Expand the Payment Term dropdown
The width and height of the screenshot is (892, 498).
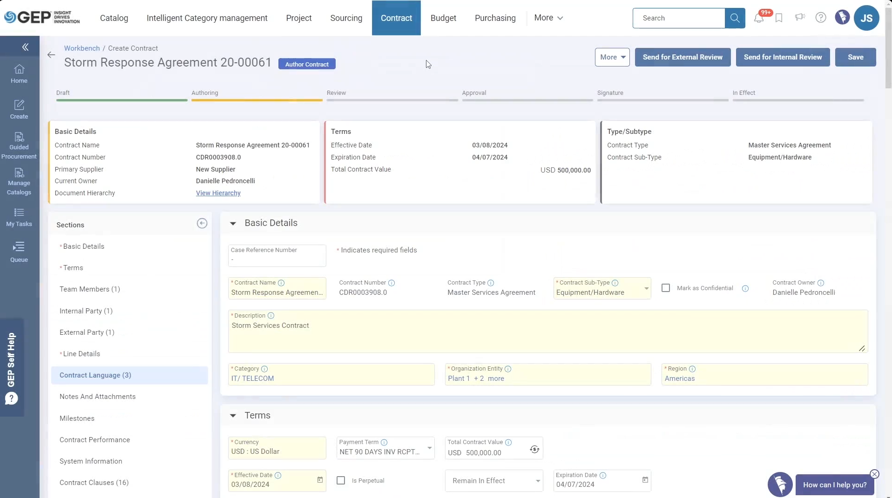(x=429, y=448)
